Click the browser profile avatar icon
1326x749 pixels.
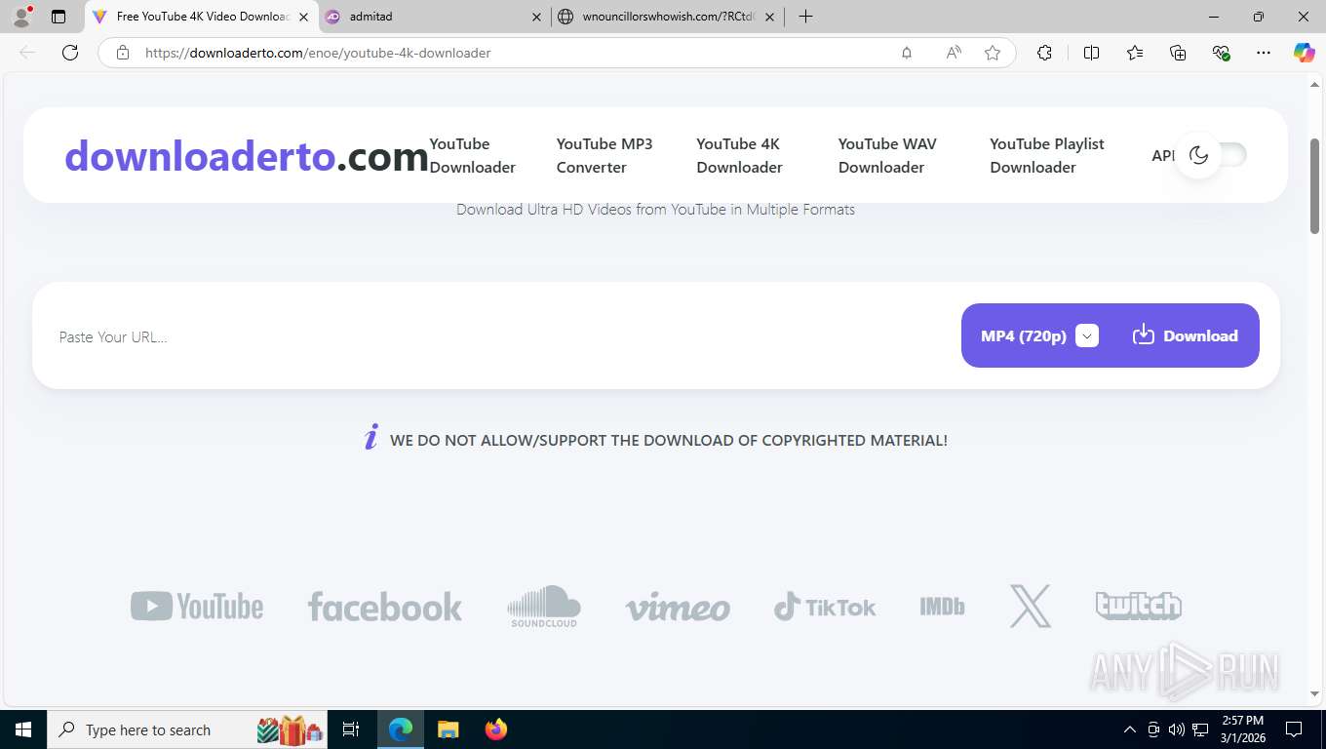coord(21,17)
